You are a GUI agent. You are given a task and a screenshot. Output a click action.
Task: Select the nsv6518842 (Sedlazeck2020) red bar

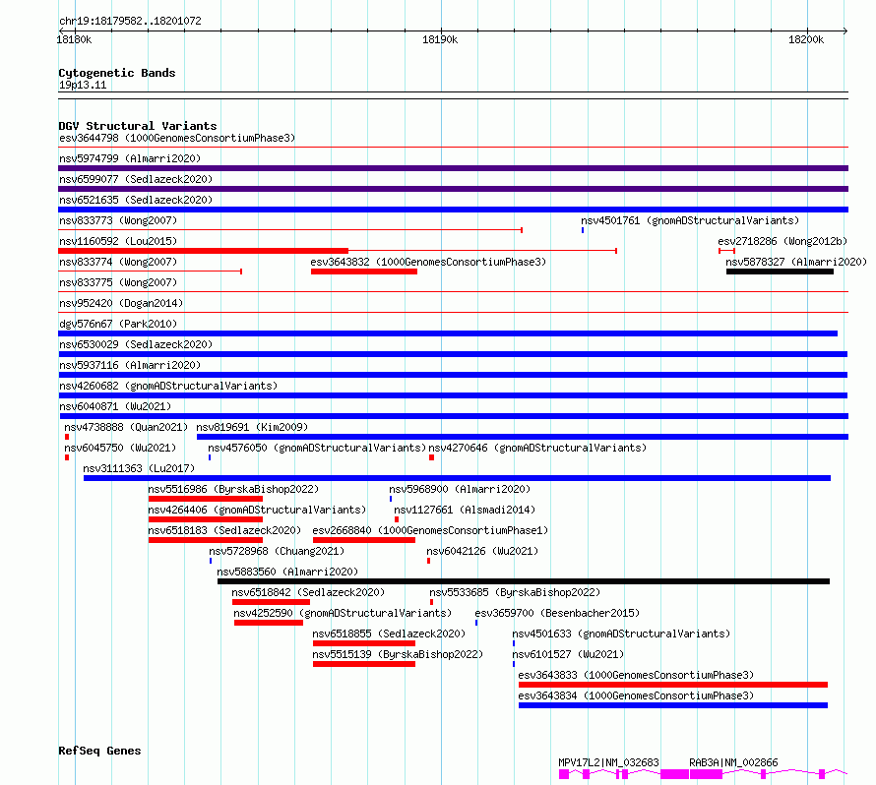click(x=271, y=602)
